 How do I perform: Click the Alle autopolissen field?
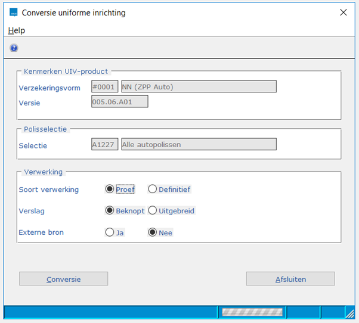click(x=198, y=144)
